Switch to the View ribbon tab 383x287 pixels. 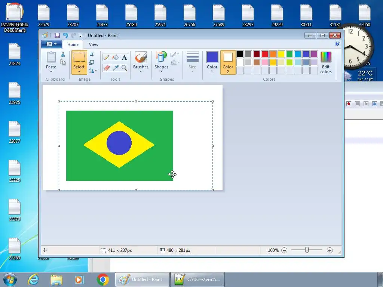(94, 44)
